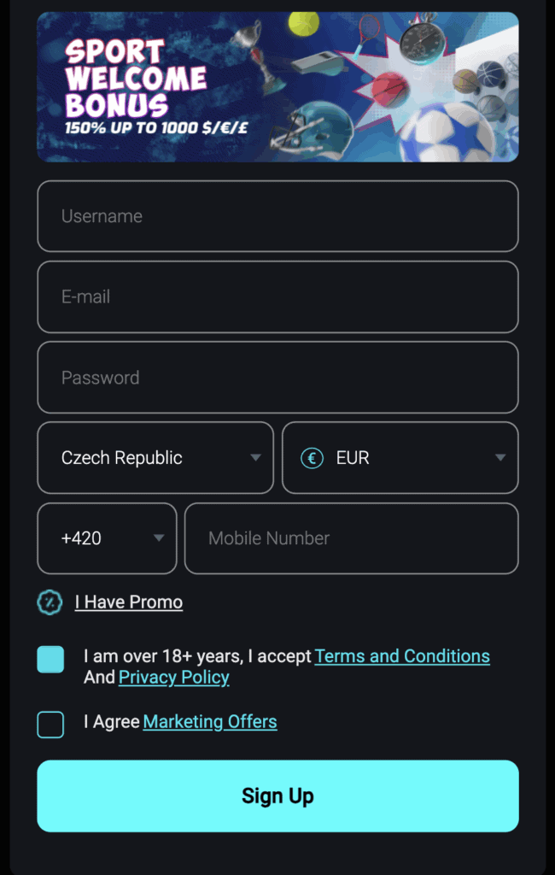Screen dimensions: 555x875
Task: Open the Marketing Offers link
Action: tap(210, 721)
